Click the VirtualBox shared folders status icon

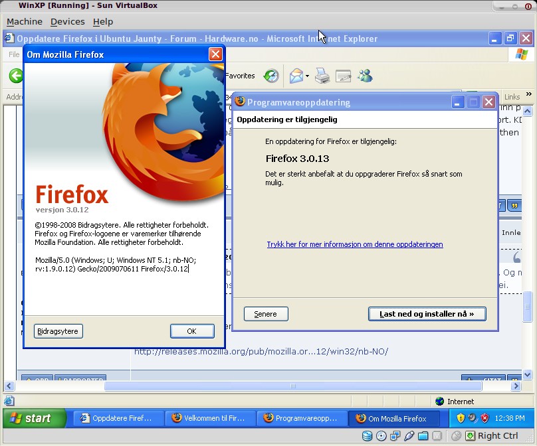point(423,436)
